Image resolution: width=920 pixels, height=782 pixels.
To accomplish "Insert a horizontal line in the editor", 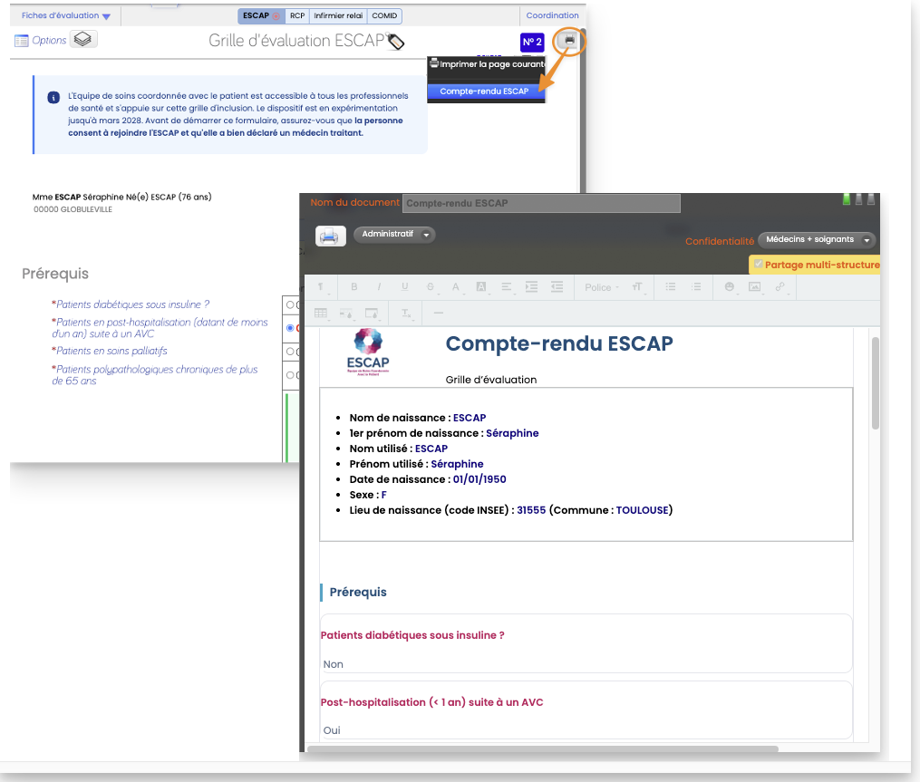I will (439, 314).
